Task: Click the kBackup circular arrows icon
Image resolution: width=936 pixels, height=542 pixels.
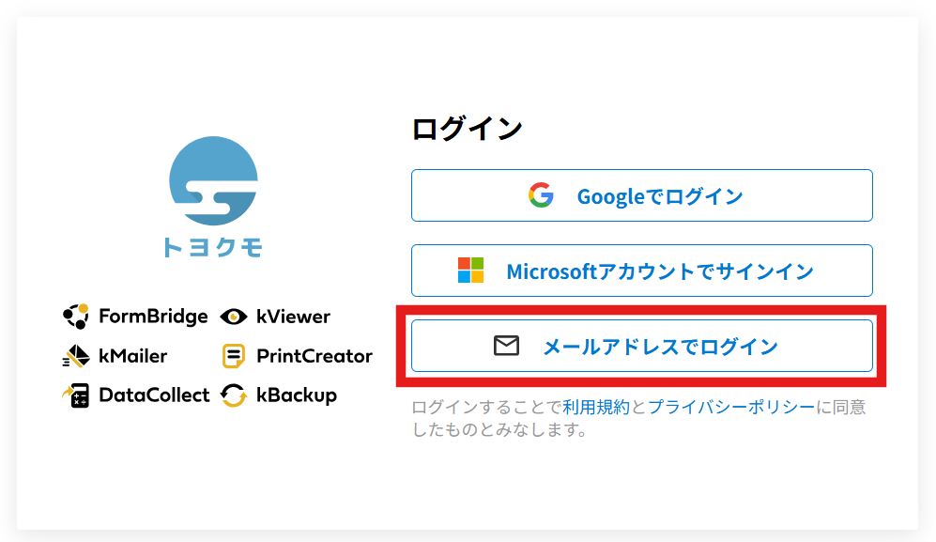Action: pyautogui.click(x=234, y=395)
